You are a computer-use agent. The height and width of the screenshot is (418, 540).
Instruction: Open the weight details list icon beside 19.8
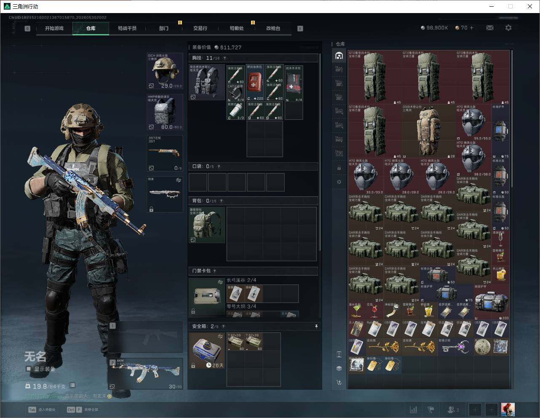[x=72, y=386]
